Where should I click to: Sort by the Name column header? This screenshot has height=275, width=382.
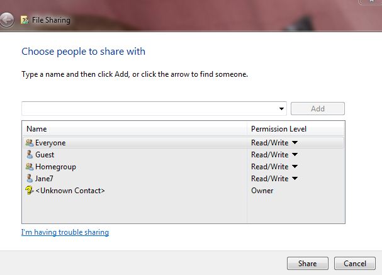[135, 129]
